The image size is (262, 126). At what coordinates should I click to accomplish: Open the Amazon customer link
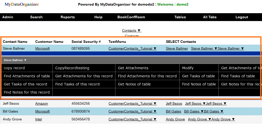click(41, 103)
